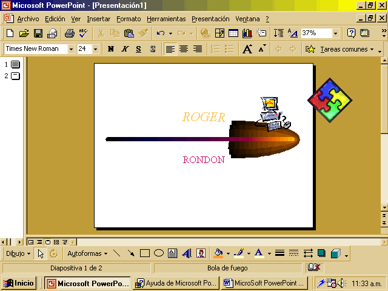Switch to Ayuda de Microsoft PowerPoint taskbar window
This screenshot has height=291, width=388.
[176, 283]
